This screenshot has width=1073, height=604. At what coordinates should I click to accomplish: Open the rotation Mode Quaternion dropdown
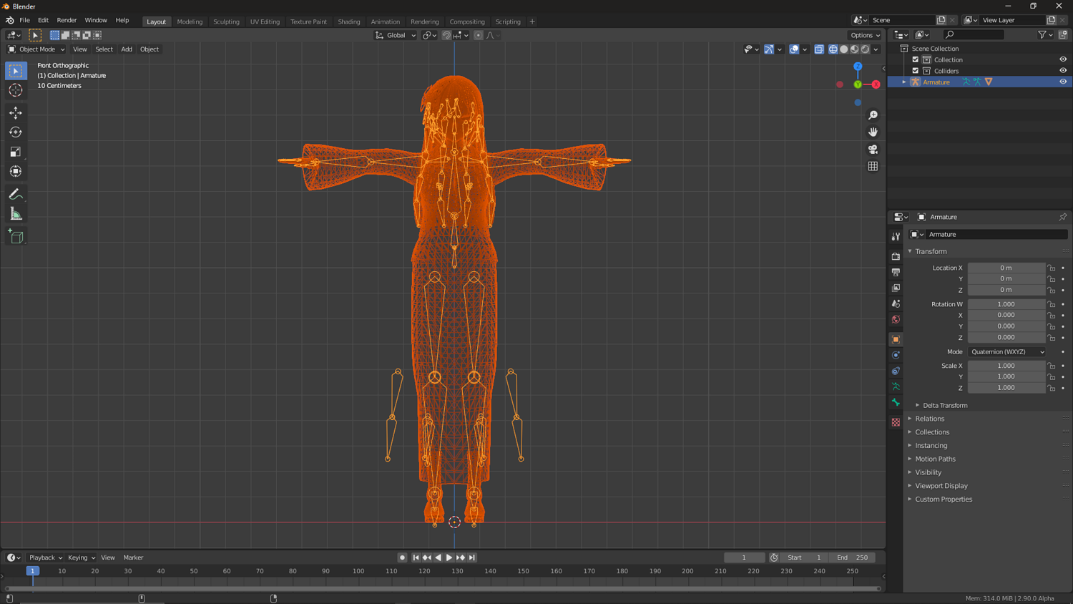1006,352
